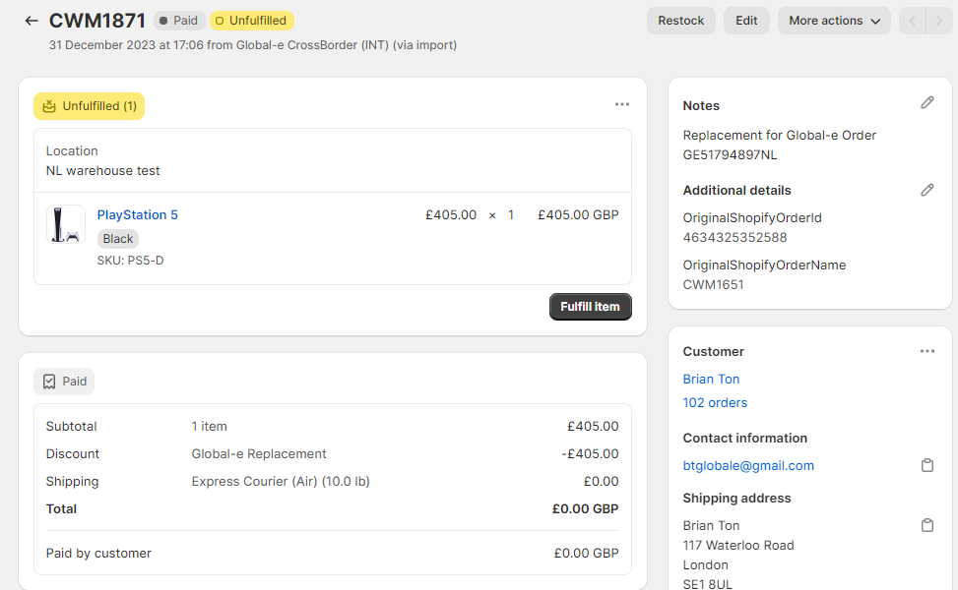Open the three-dot menu in Customer card

click(x=926, y=351)
